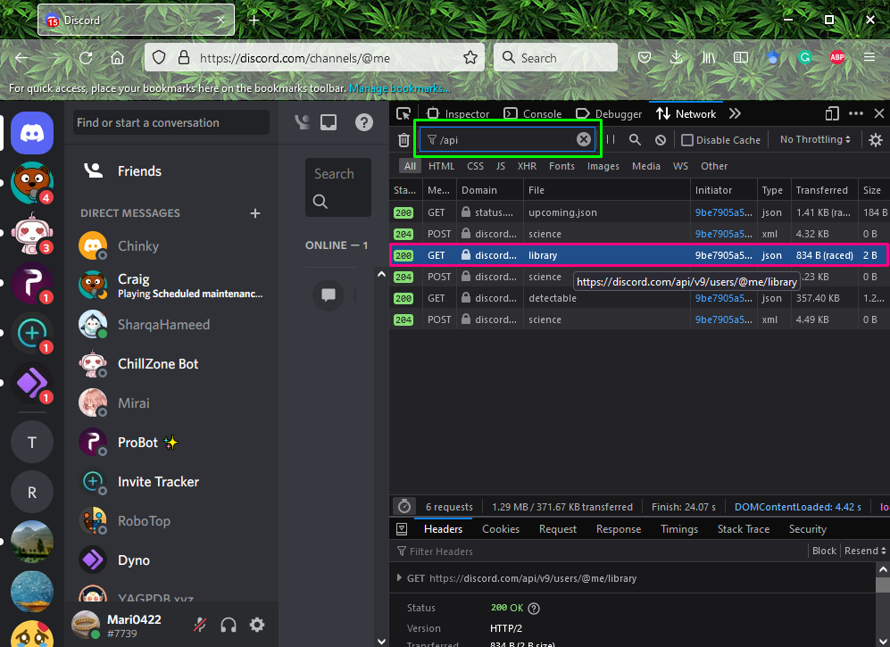Open the Timings tab

tap(678, 529)
